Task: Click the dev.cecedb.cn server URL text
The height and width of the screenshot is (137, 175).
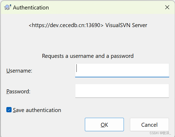Action: [x=66, y=25]
